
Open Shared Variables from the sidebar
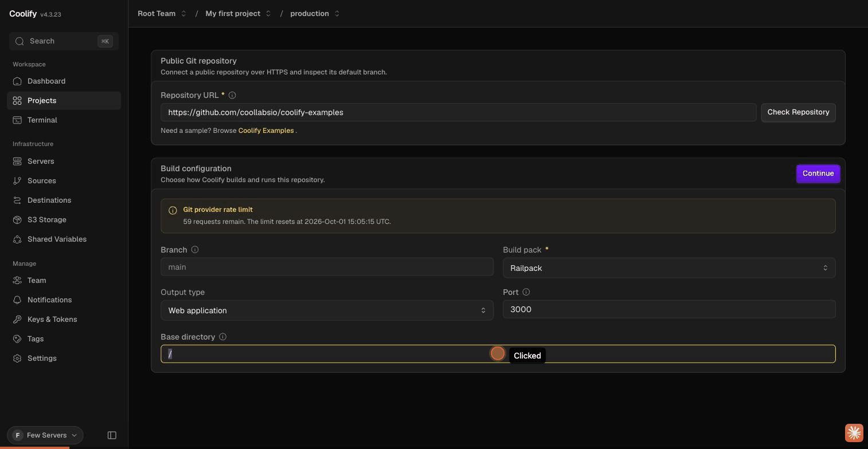[x=64, y=239]
